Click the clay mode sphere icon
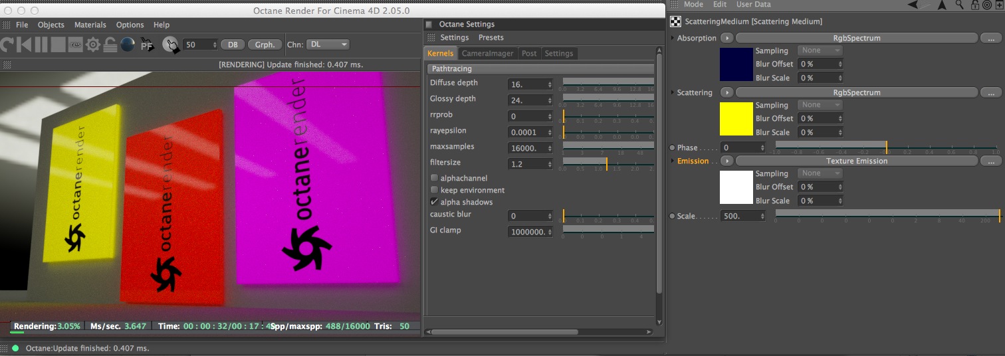 (128, 44)
